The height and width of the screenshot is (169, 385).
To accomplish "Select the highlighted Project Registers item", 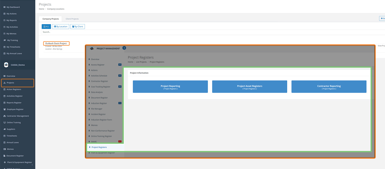I will [105, 147].
